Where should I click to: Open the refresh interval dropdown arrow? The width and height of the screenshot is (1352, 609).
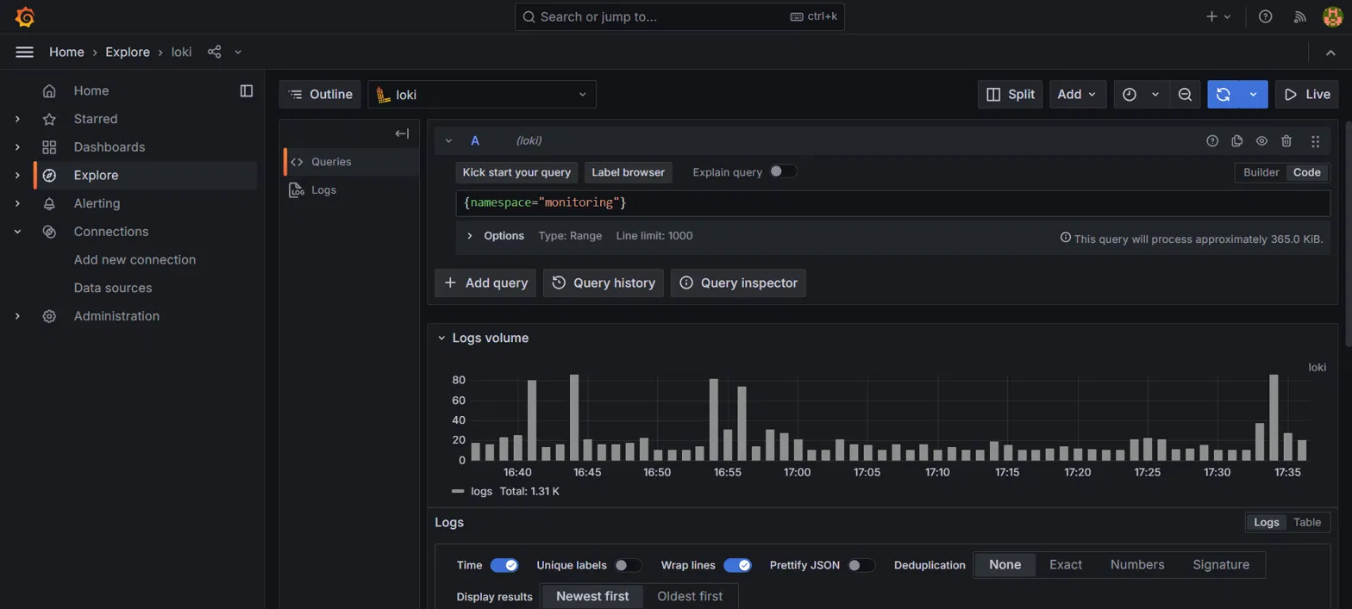tap(1253, 95)
